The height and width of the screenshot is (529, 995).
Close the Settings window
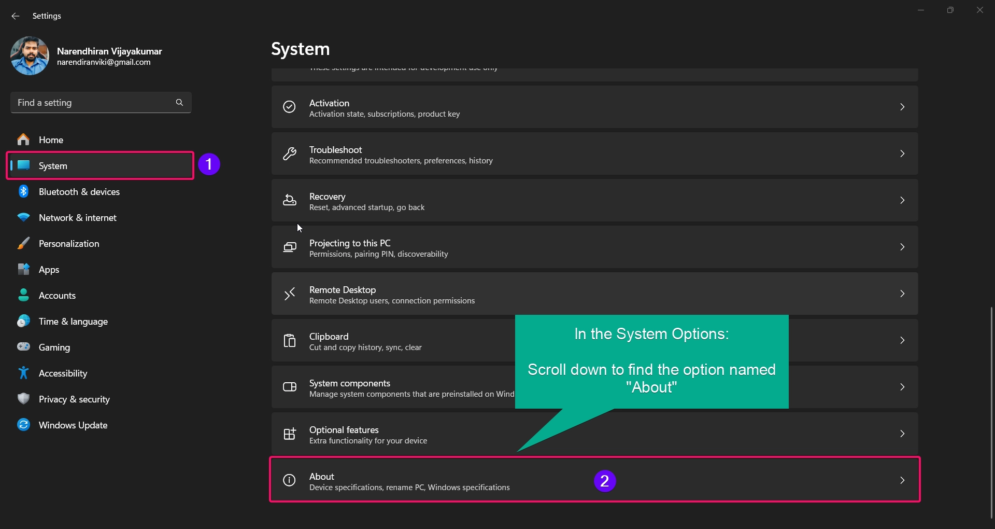point(979,10)
